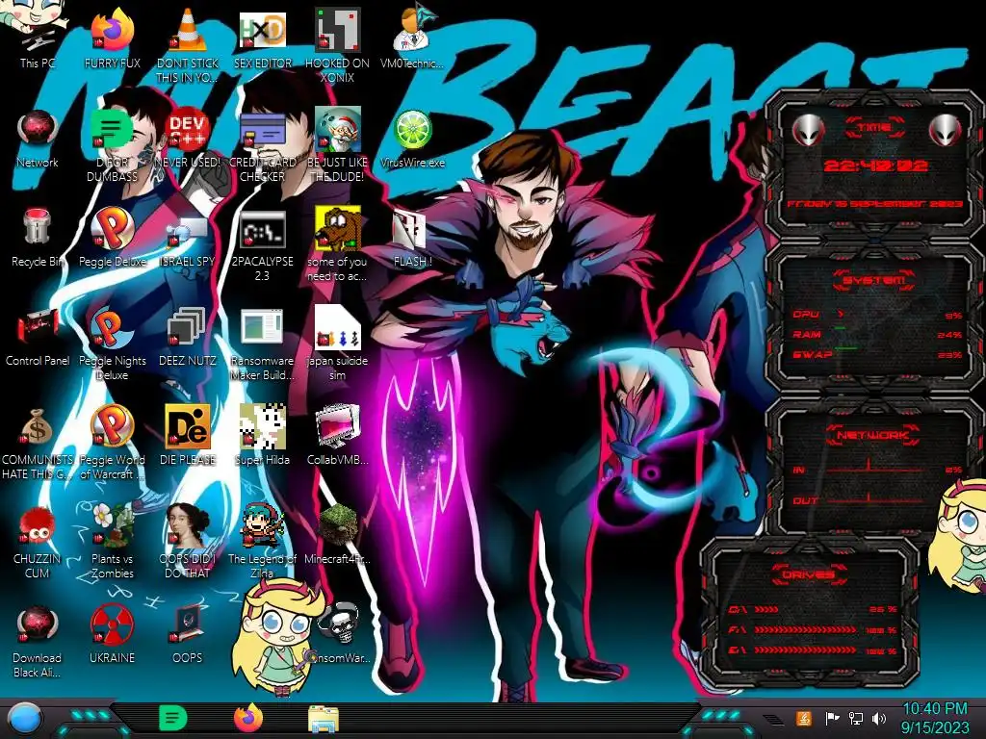
Task: Click the Start orb button
Action: (x=24, y=719)
